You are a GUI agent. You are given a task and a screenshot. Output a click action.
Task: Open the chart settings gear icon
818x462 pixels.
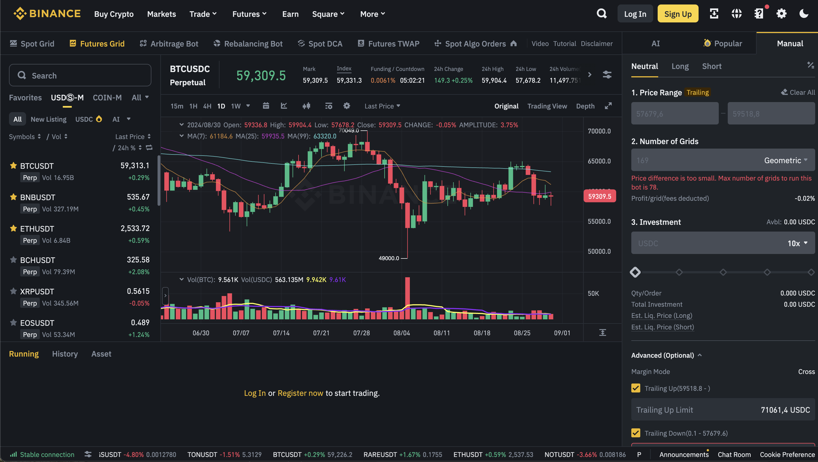tap(347, 106)
